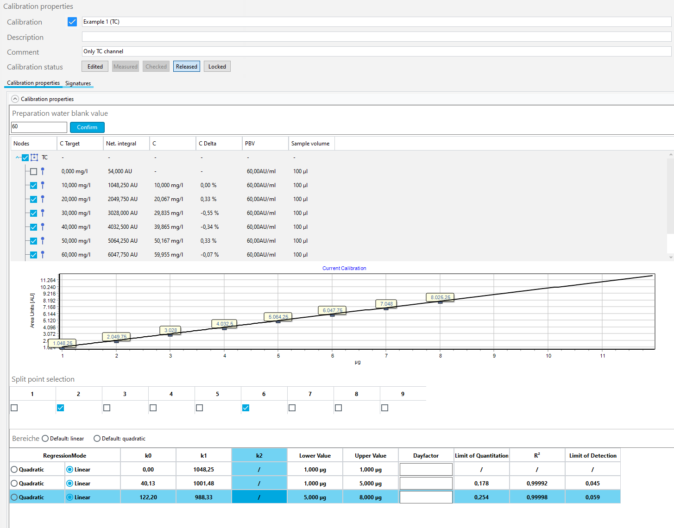Click the 8.025,25 data point marker on chart
Image resolution: width=674 pixels, height=528 pixels.
[x=440, y=302]
